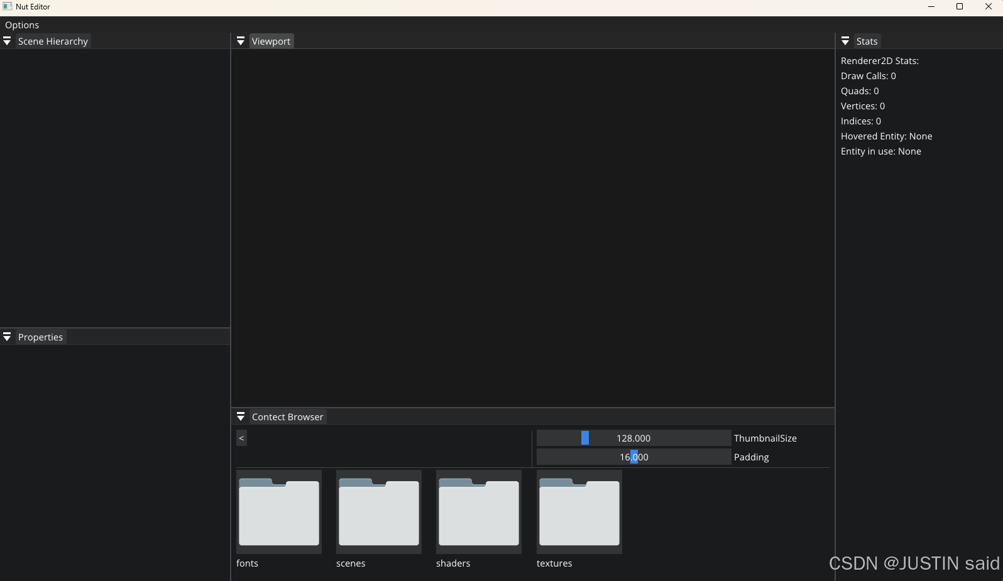This screenshot has width=1003, height=581.
Task: Open the textures folder icon
Action: tap(579, 512)
